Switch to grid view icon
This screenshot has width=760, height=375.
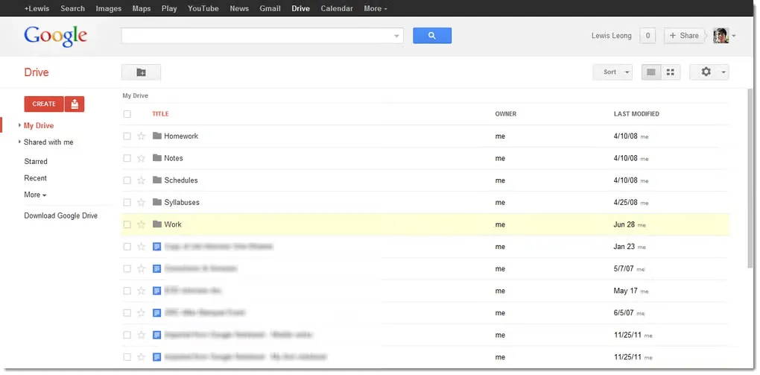[671, 72]
